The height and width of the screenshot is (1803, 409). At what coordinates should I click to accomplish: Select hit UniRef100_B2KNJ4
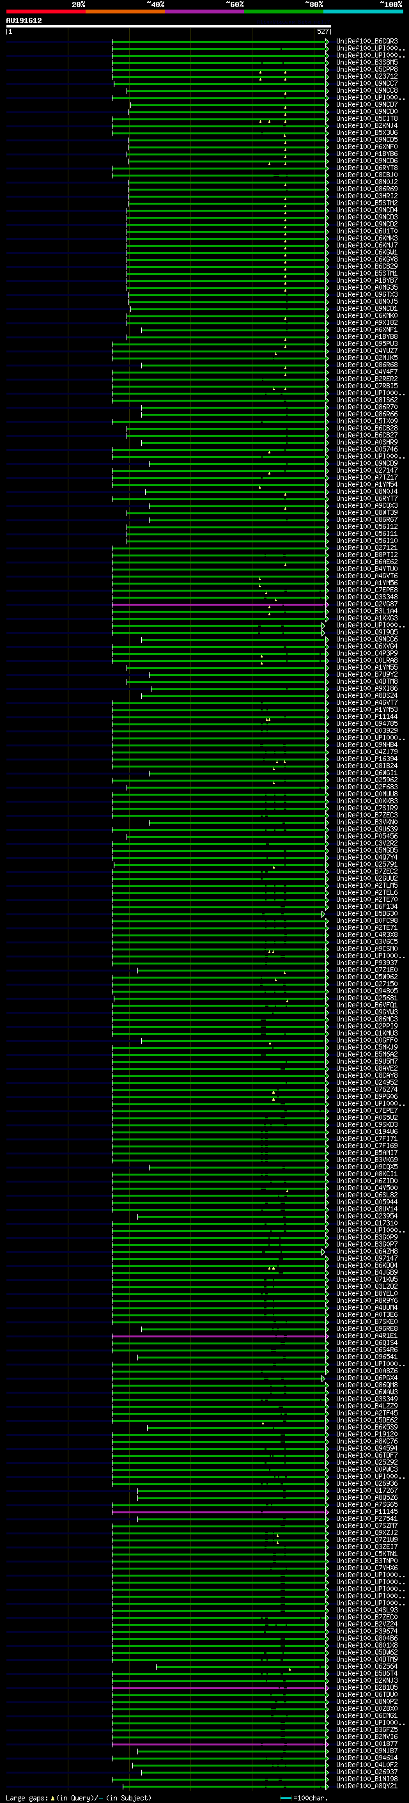367,126
